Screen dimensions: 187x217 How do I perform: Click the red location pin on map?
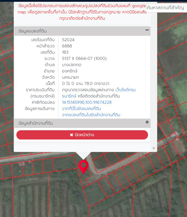tap(83, 166)
